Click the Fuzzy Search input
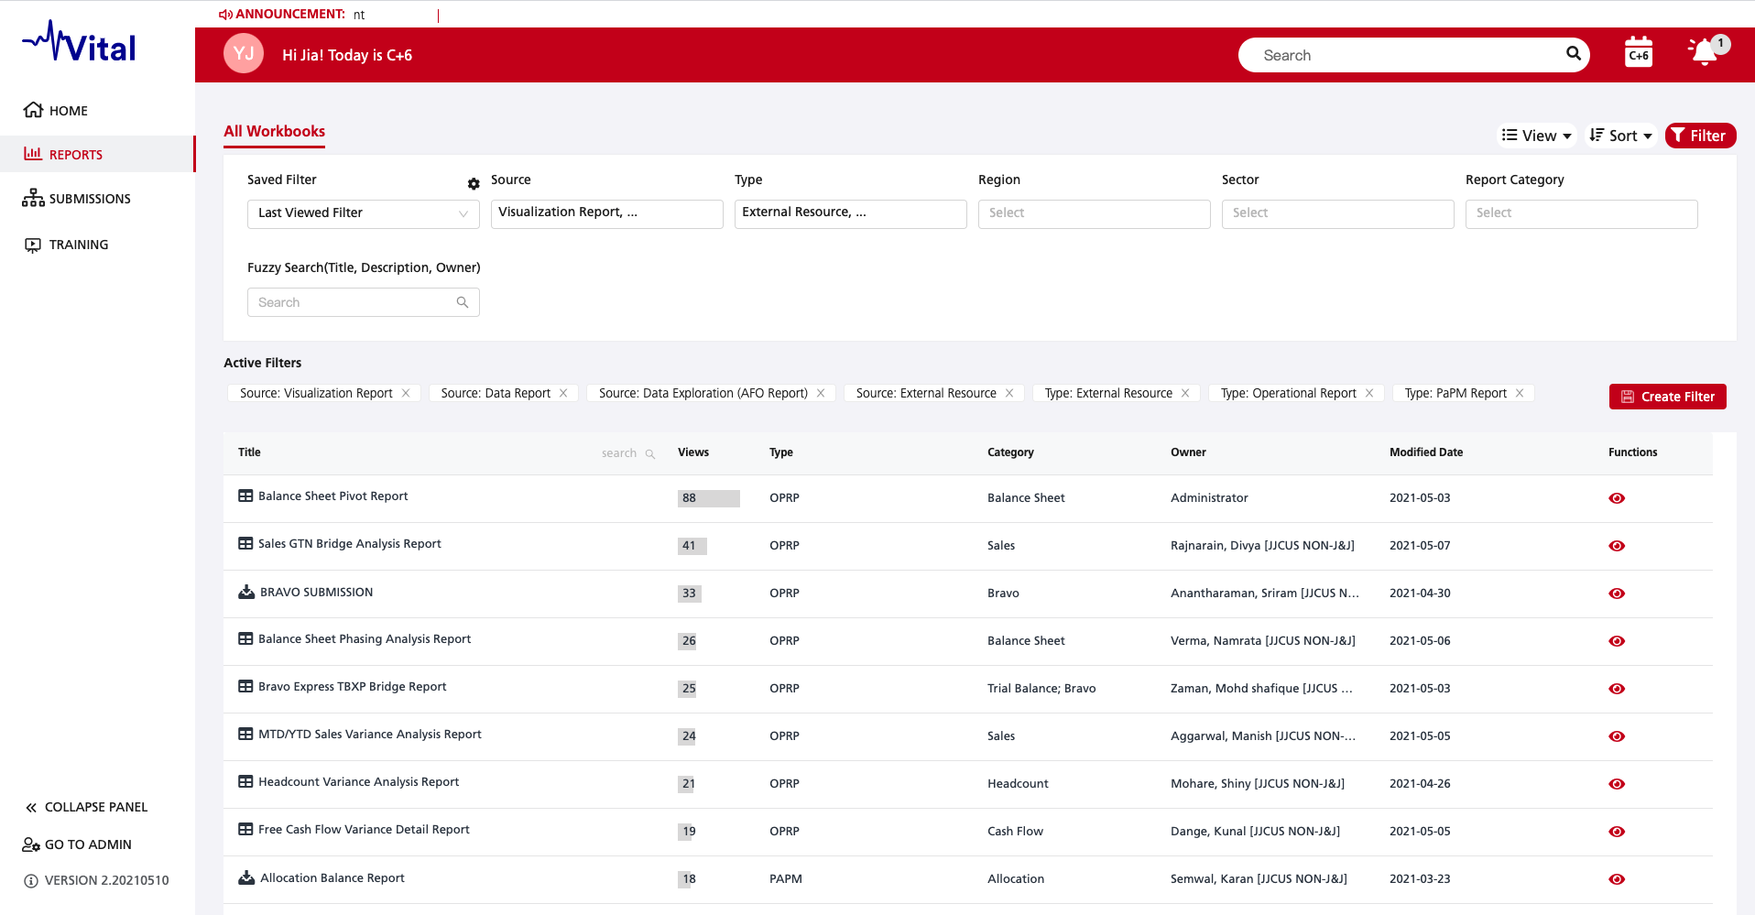 pos(364,302)
